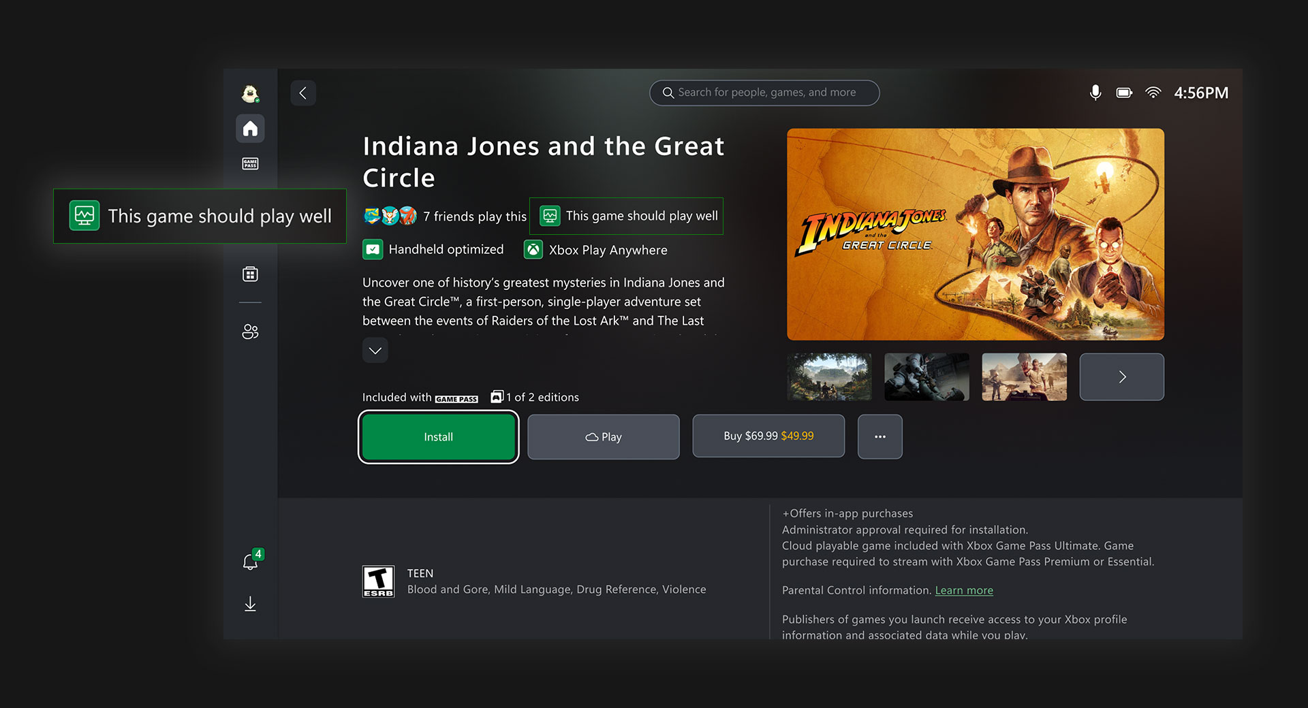Open notifications showing 4 alerts
Viewport: 1308px width, 708px height.
pyautogui.click(x=250, y=560)
